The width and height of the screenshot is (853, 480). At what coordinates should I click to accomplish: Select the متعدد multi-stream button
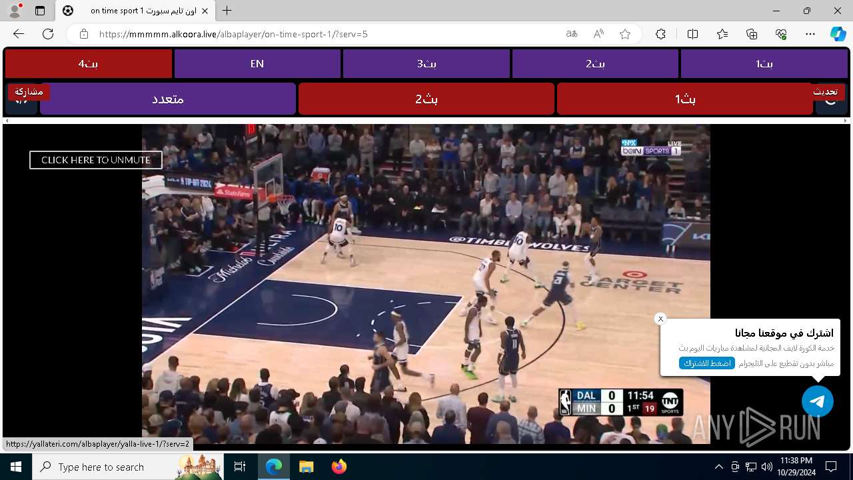click(168, 99)
